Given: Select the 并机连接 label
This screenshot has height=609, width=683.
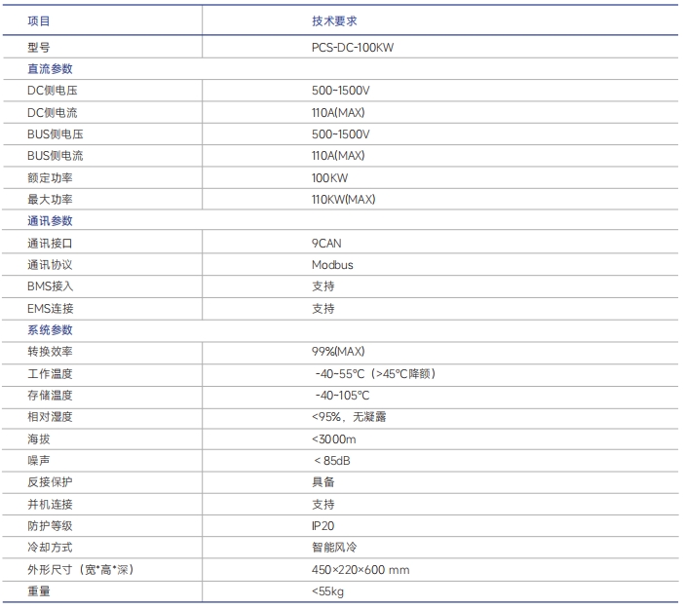Looking at the screenshot, I should pos(50,505).
